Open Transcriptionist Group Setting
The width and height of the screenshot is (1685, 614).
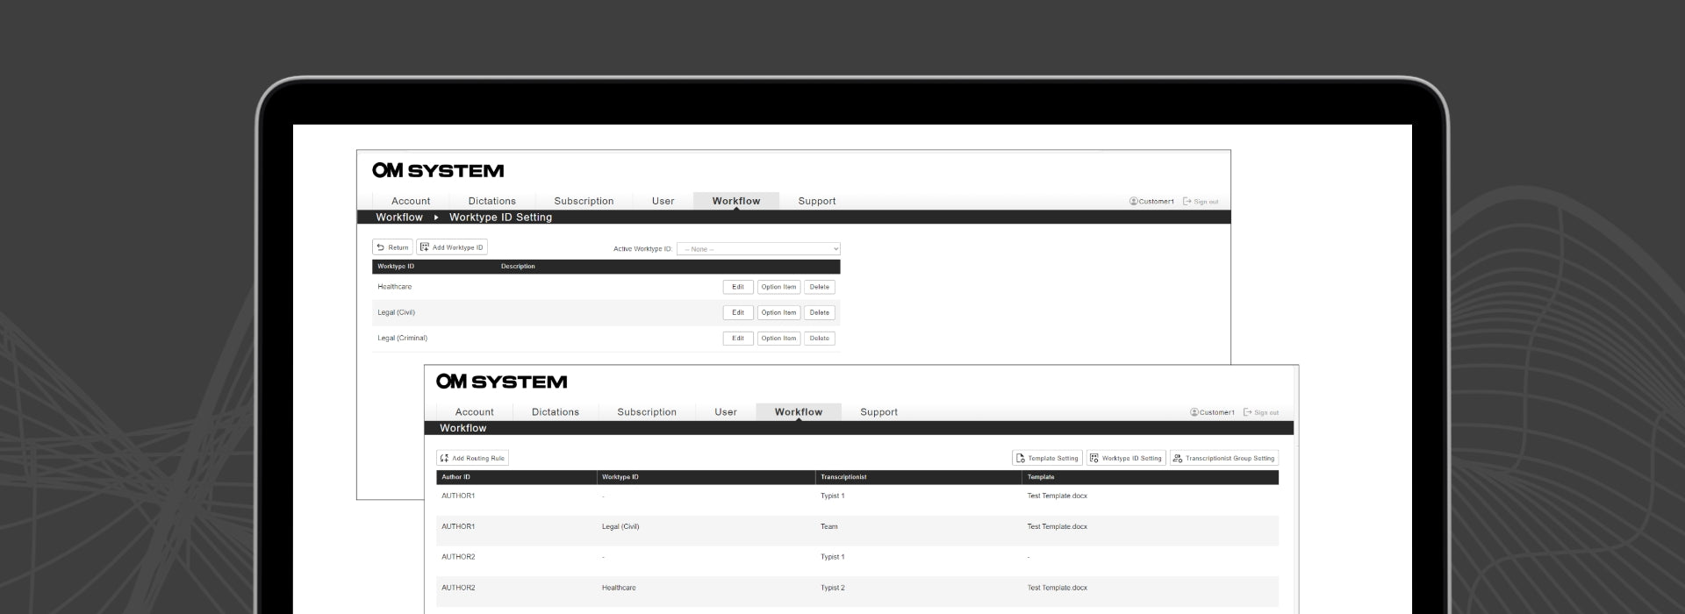[1223, 458]
